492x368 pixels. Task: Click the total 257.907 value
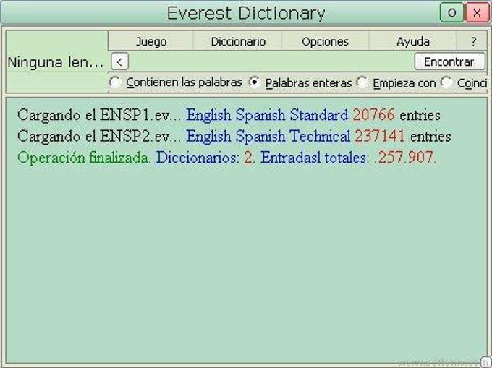tap(405, 158)
